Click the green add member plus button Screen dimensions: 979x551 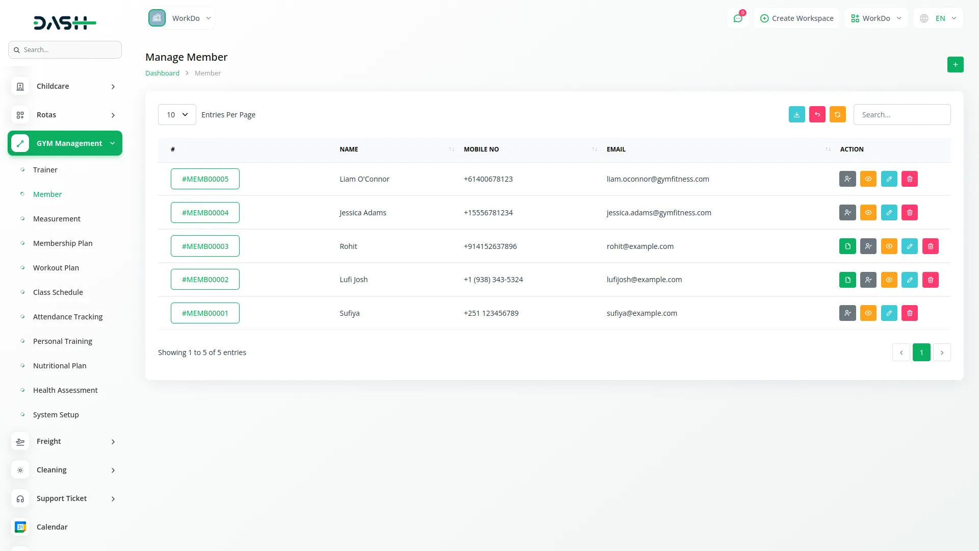click(x=955, y=65)
